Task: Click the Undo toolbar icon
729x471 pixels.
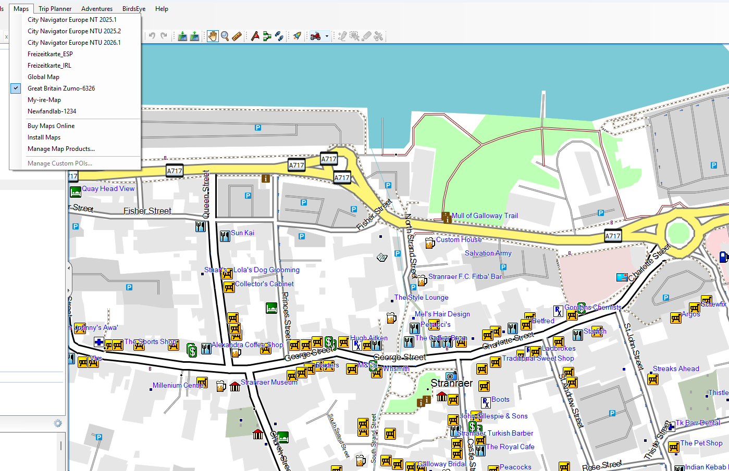Action: click(x=152, y=36)
